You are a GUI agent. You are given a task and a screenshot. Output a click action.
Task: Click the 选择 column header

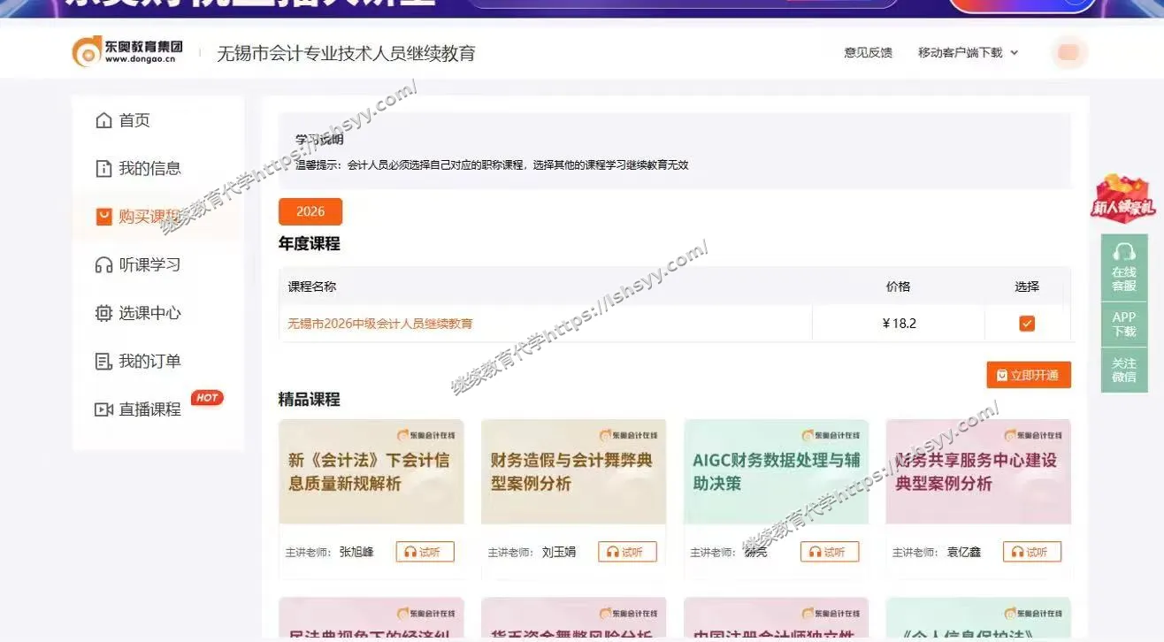tap(1027, 287)
